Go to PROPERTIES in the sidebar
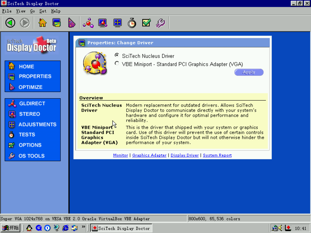The height and width of the screenshot is (233, 311). (35, 76)
